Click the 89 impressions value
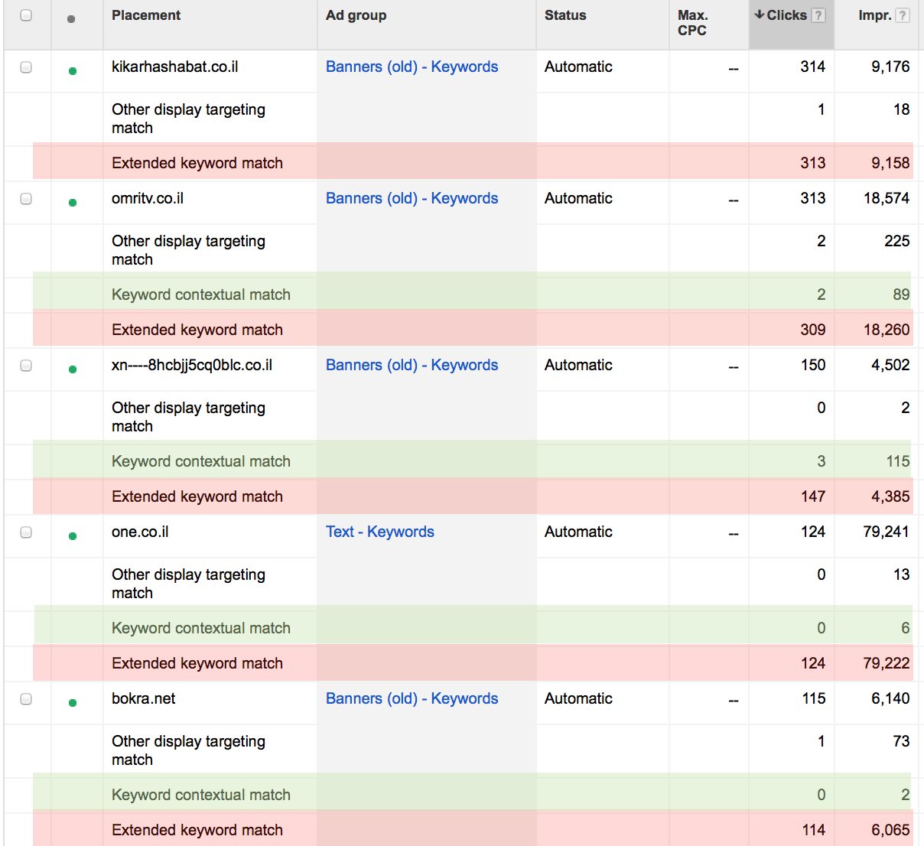The height and width of the screenshot is (846, 924). (x=901, y=294)
